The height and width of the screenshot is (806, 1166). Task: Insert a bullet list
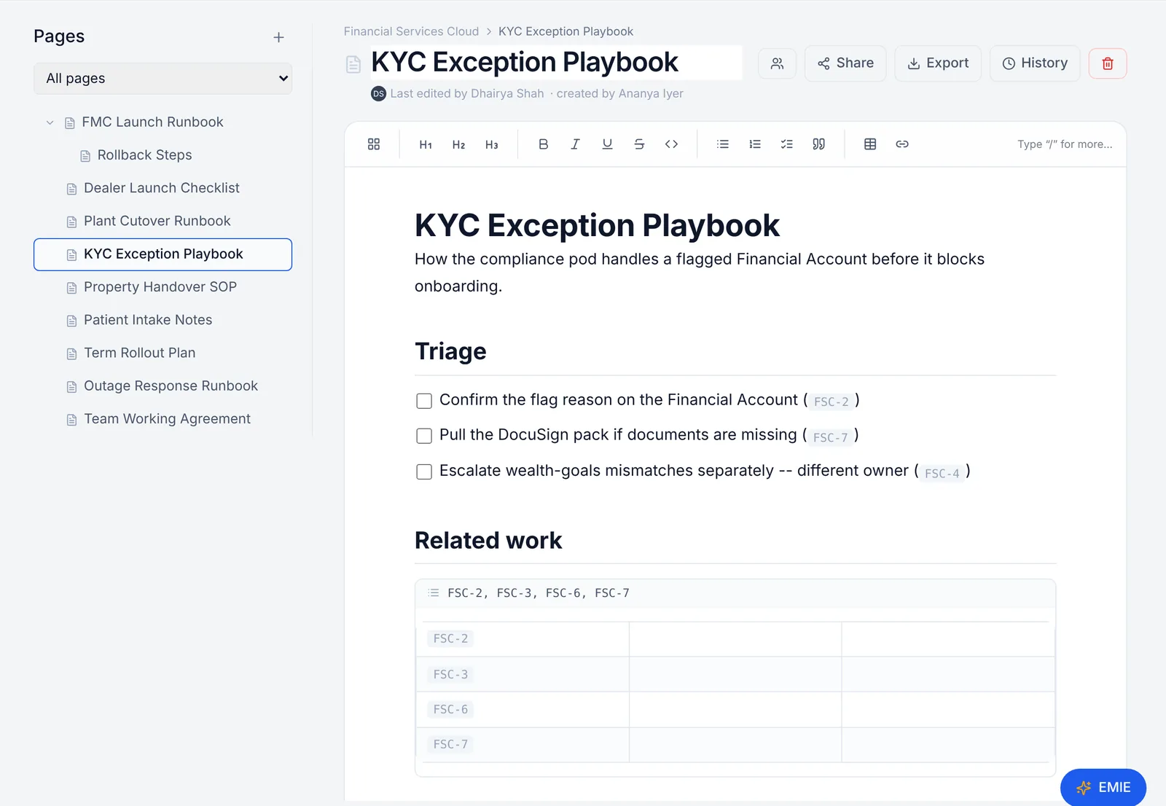(x=723, y=144)
